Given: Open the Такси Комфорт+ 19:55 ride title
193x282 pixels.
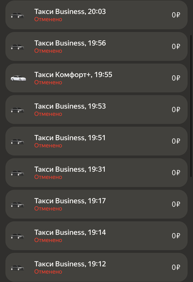Looking at the screenshot, I should point(73,75).
